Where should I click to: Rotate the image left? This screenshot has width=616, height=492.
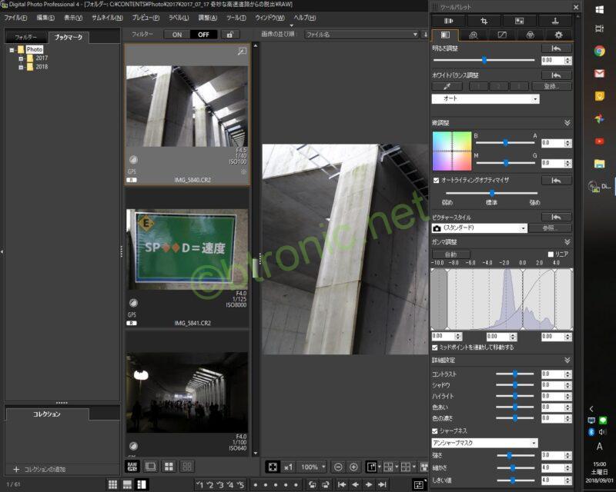pyautogui.click(x=313, y=484)
